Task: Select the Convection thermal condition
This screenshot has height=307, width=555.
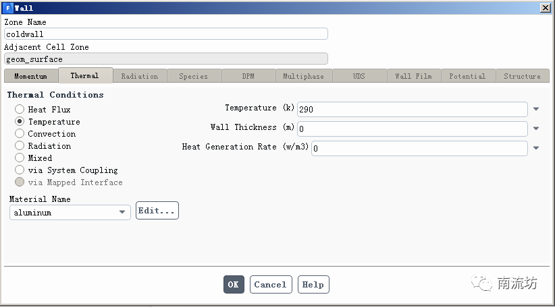Action: pos(20,133)
